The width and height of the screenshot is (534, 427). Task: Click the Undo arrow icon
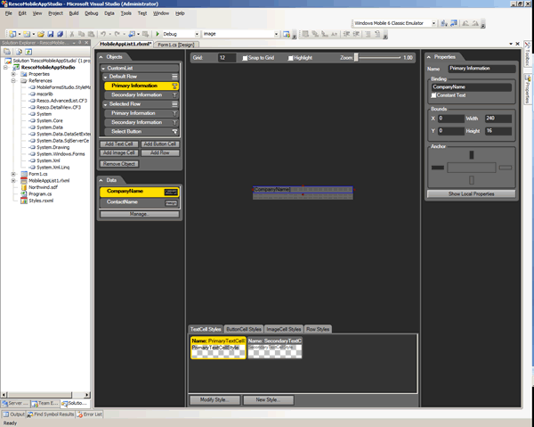pyautogui.click(x=103, y=34)
